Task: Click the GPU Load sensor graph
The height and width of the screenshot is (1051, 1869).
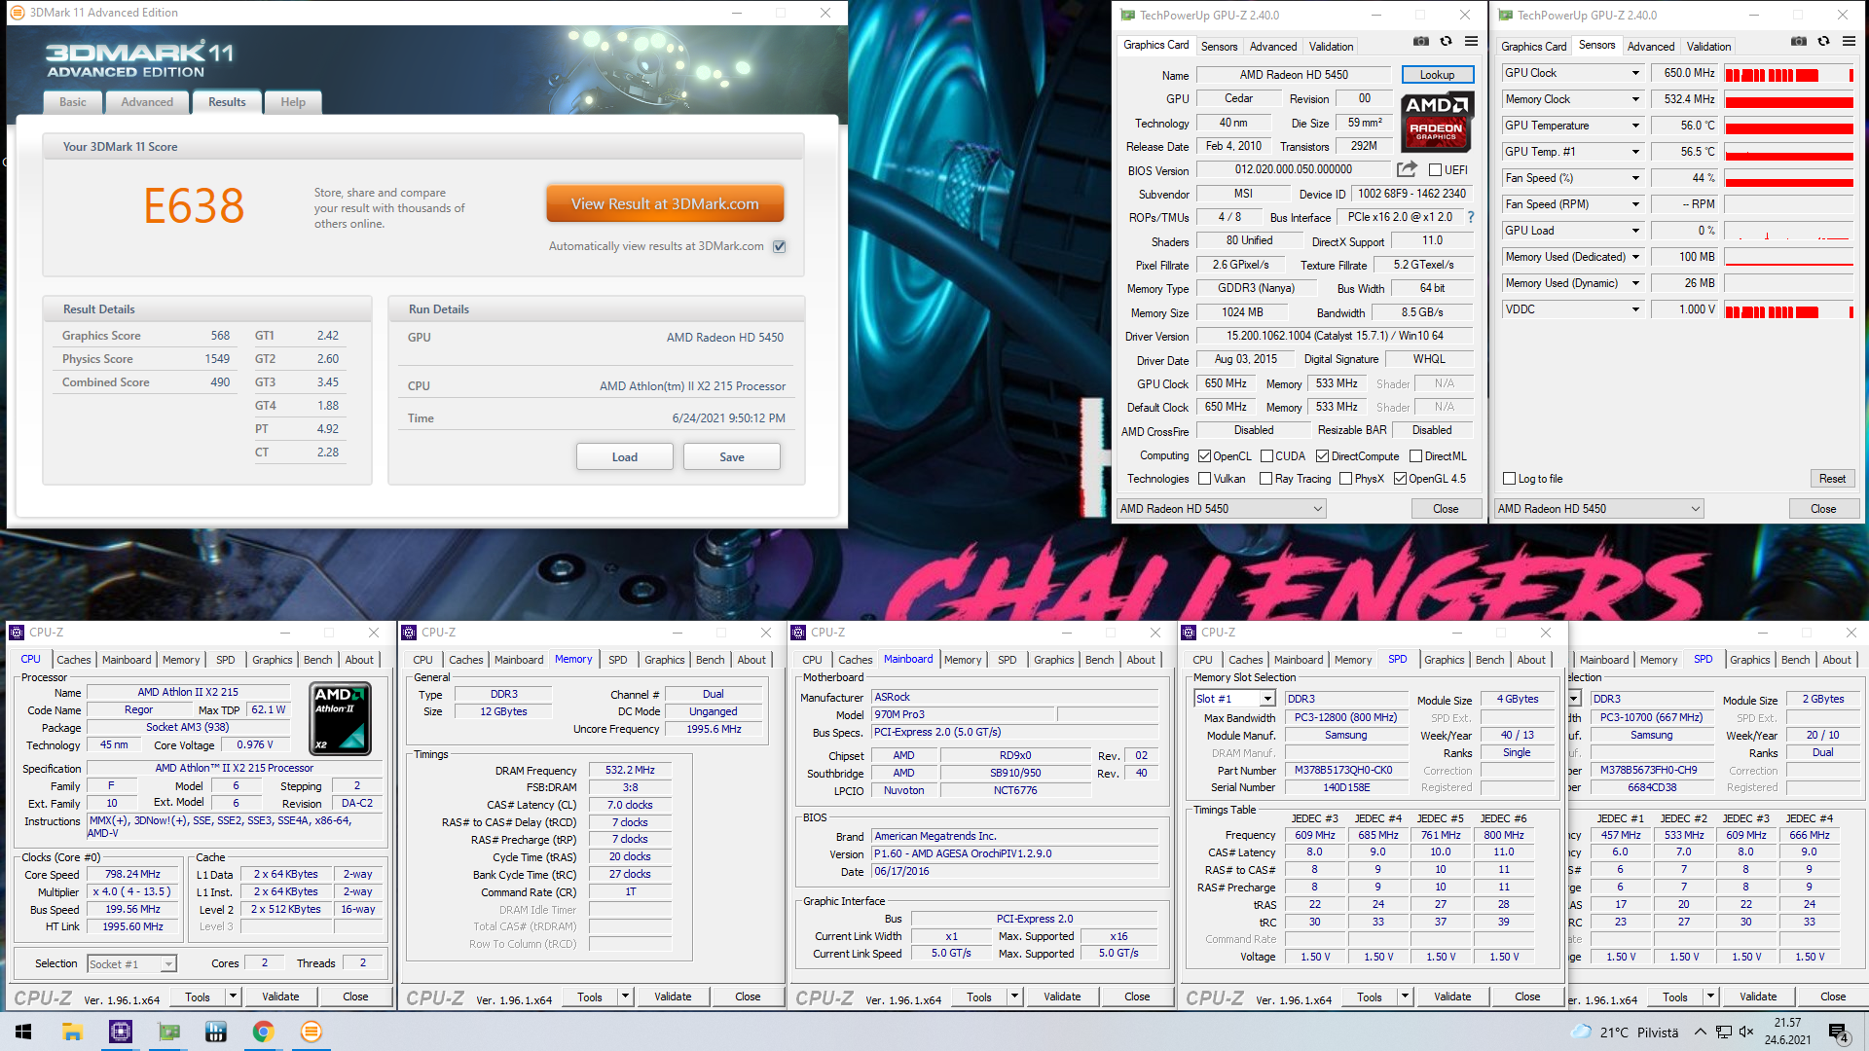Action: point(1789,231)
